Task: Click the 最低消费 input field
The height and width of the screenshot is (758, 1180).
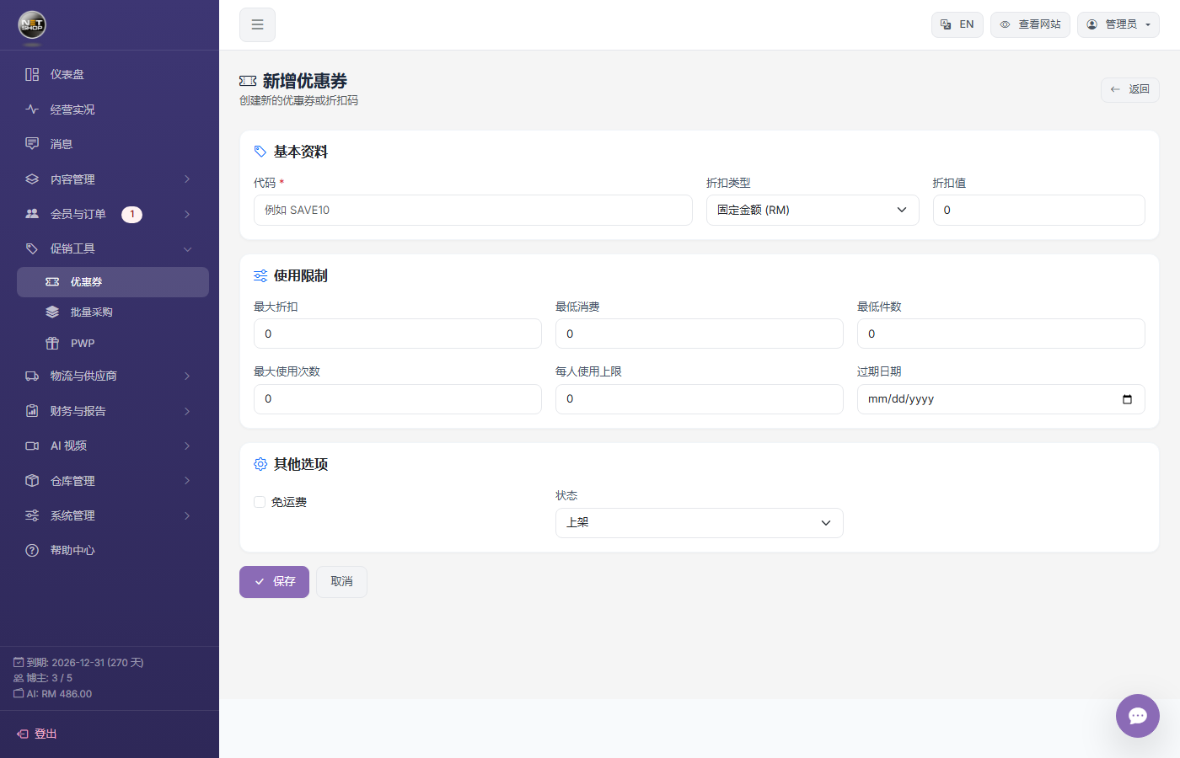Action: (x=700, y=334)
